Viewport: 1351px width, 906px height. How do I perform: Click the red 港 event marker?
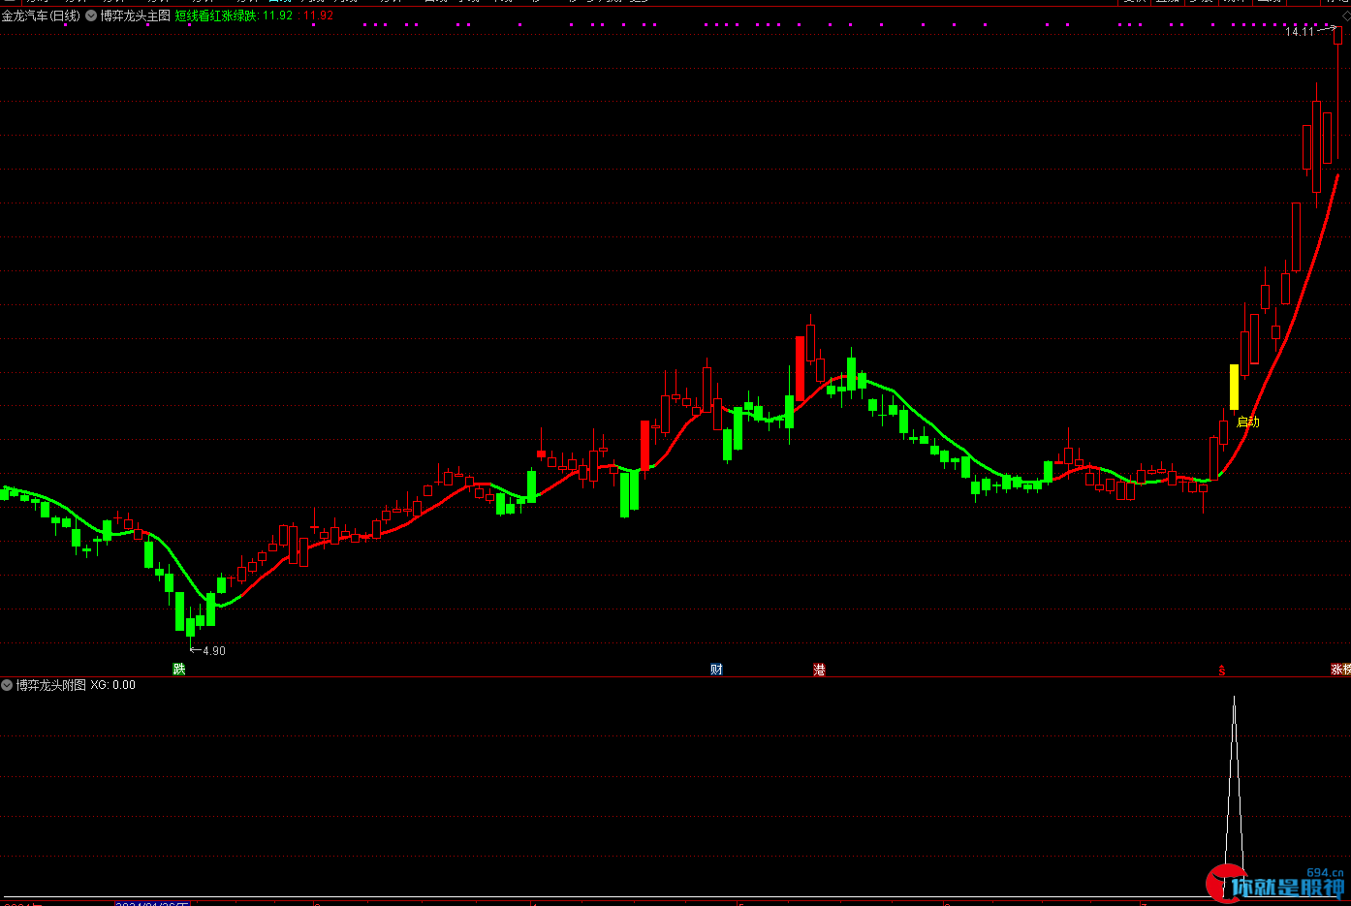819,669
